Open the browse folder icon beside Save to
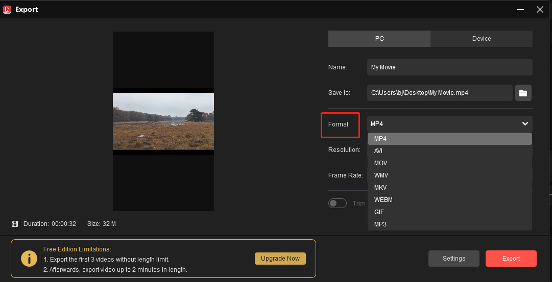552x282 pixels. pos(523,93)
